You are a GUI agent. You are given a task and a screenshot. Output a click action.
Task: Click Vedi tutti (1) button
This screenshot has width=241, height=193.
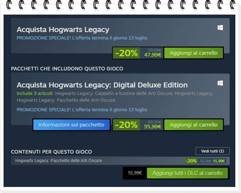pos(213,151)
